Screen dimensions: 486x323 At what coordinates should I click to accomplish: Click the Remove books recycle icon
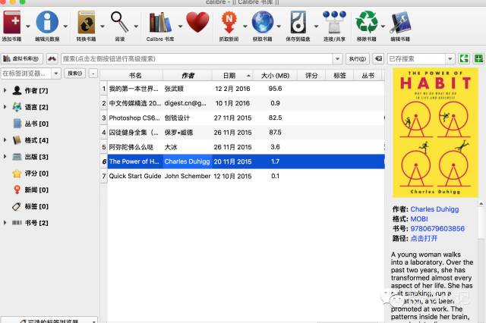click(x=367, y=22)
